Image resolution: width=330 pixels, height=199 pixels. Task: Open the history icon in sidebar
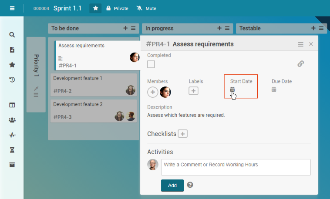12,80
